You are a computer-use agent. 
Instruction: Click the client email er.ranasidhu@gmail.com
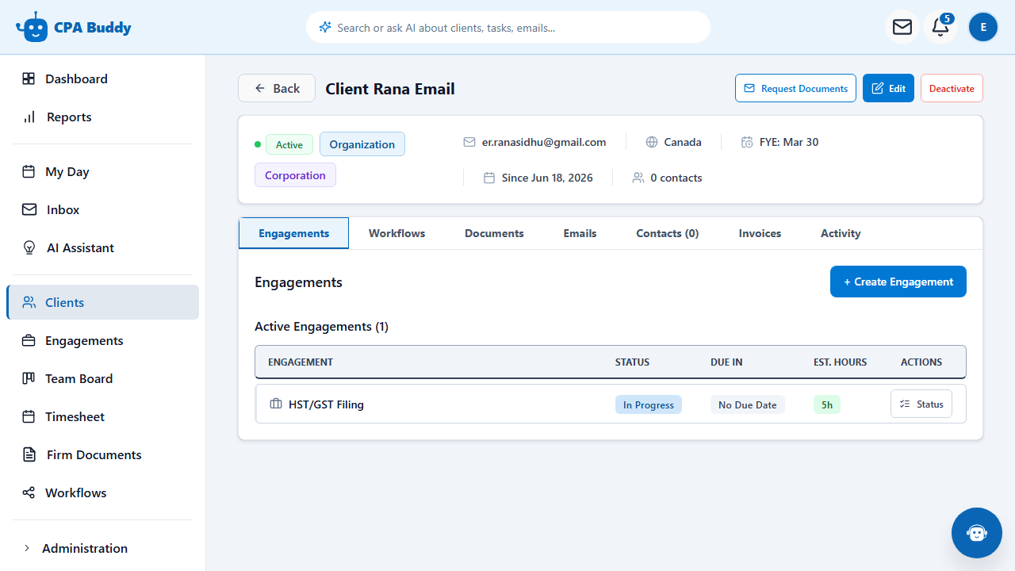point(544,142)
